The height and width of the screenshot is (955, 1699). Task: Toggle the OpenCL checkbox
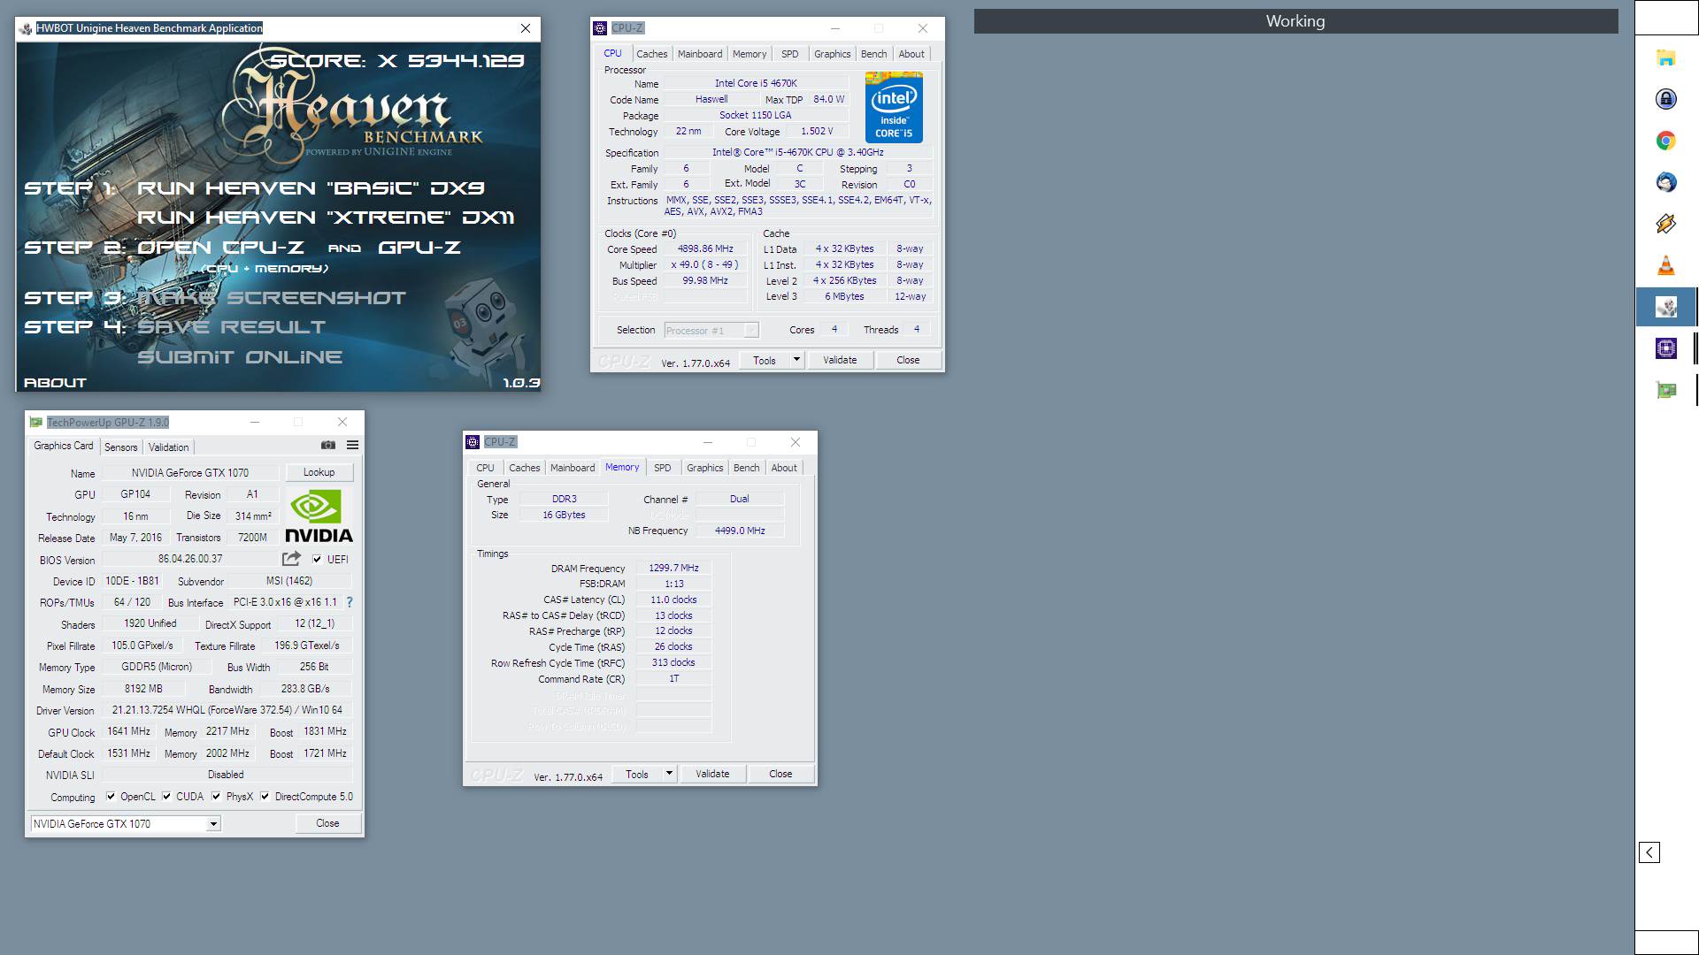point(111,797)
